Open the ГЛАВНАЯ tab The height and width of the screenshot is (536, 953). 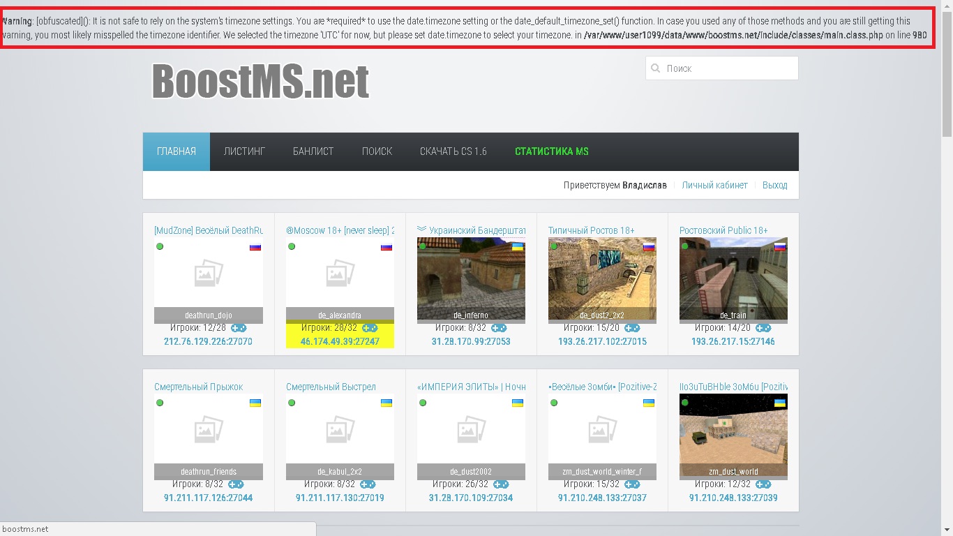tap(177, 151)
